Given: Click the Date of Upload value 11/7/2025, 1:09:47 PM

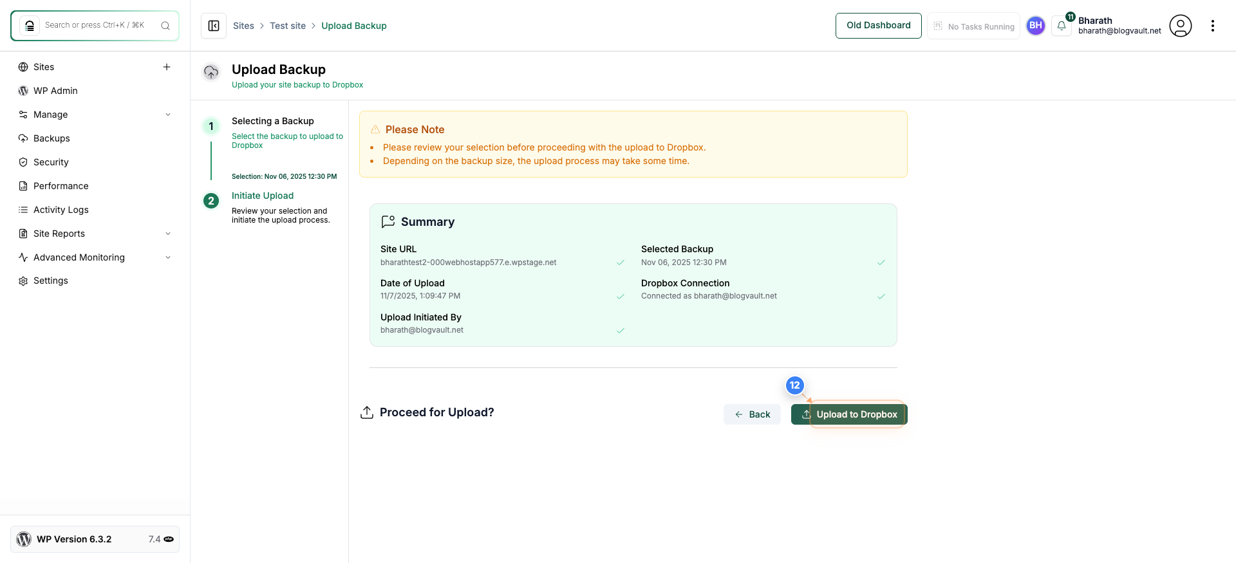Looking at the screenshot, I should point(420,296).
